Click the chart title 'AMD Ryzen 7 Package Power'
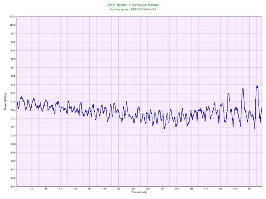This screenshot has width=266, height=199. [133, 5]
